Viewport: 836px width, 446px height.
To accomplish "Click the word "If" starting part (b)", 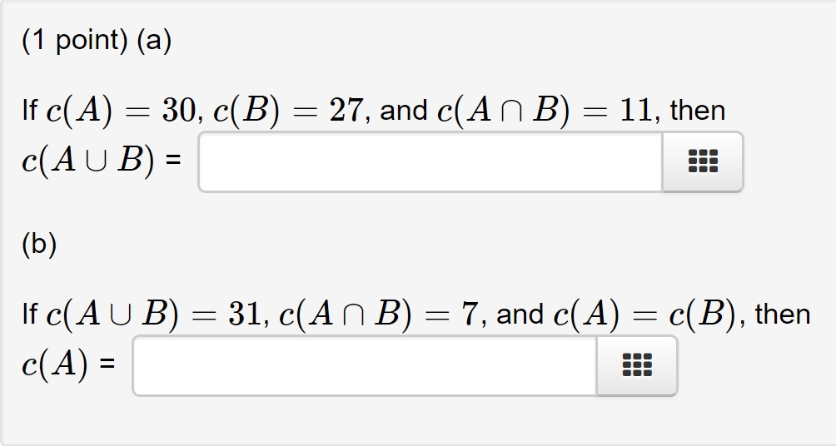I will pyautogui.click(x=30, y=315).
